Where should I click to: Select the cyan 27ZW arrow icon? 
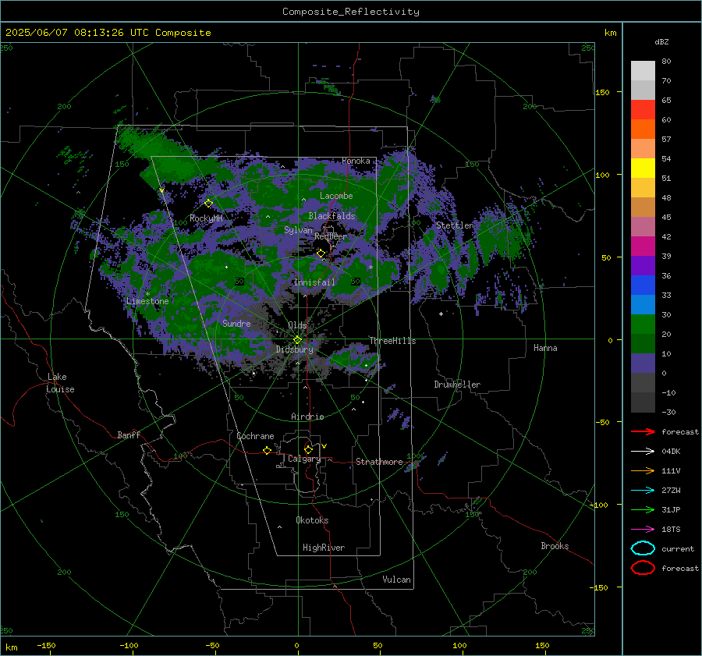tap(643, 491)
